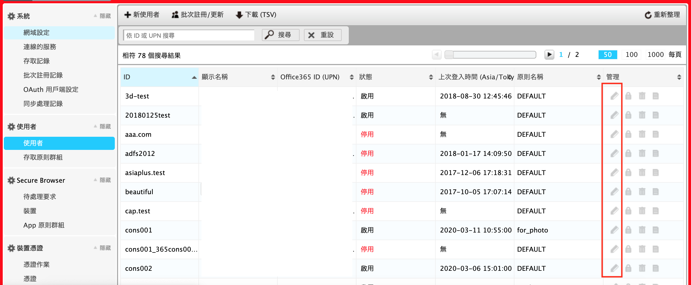The width and height of the screenshot is (691, 285).
Task: Open 待處理要求 in sidebar
Action: 59,197
